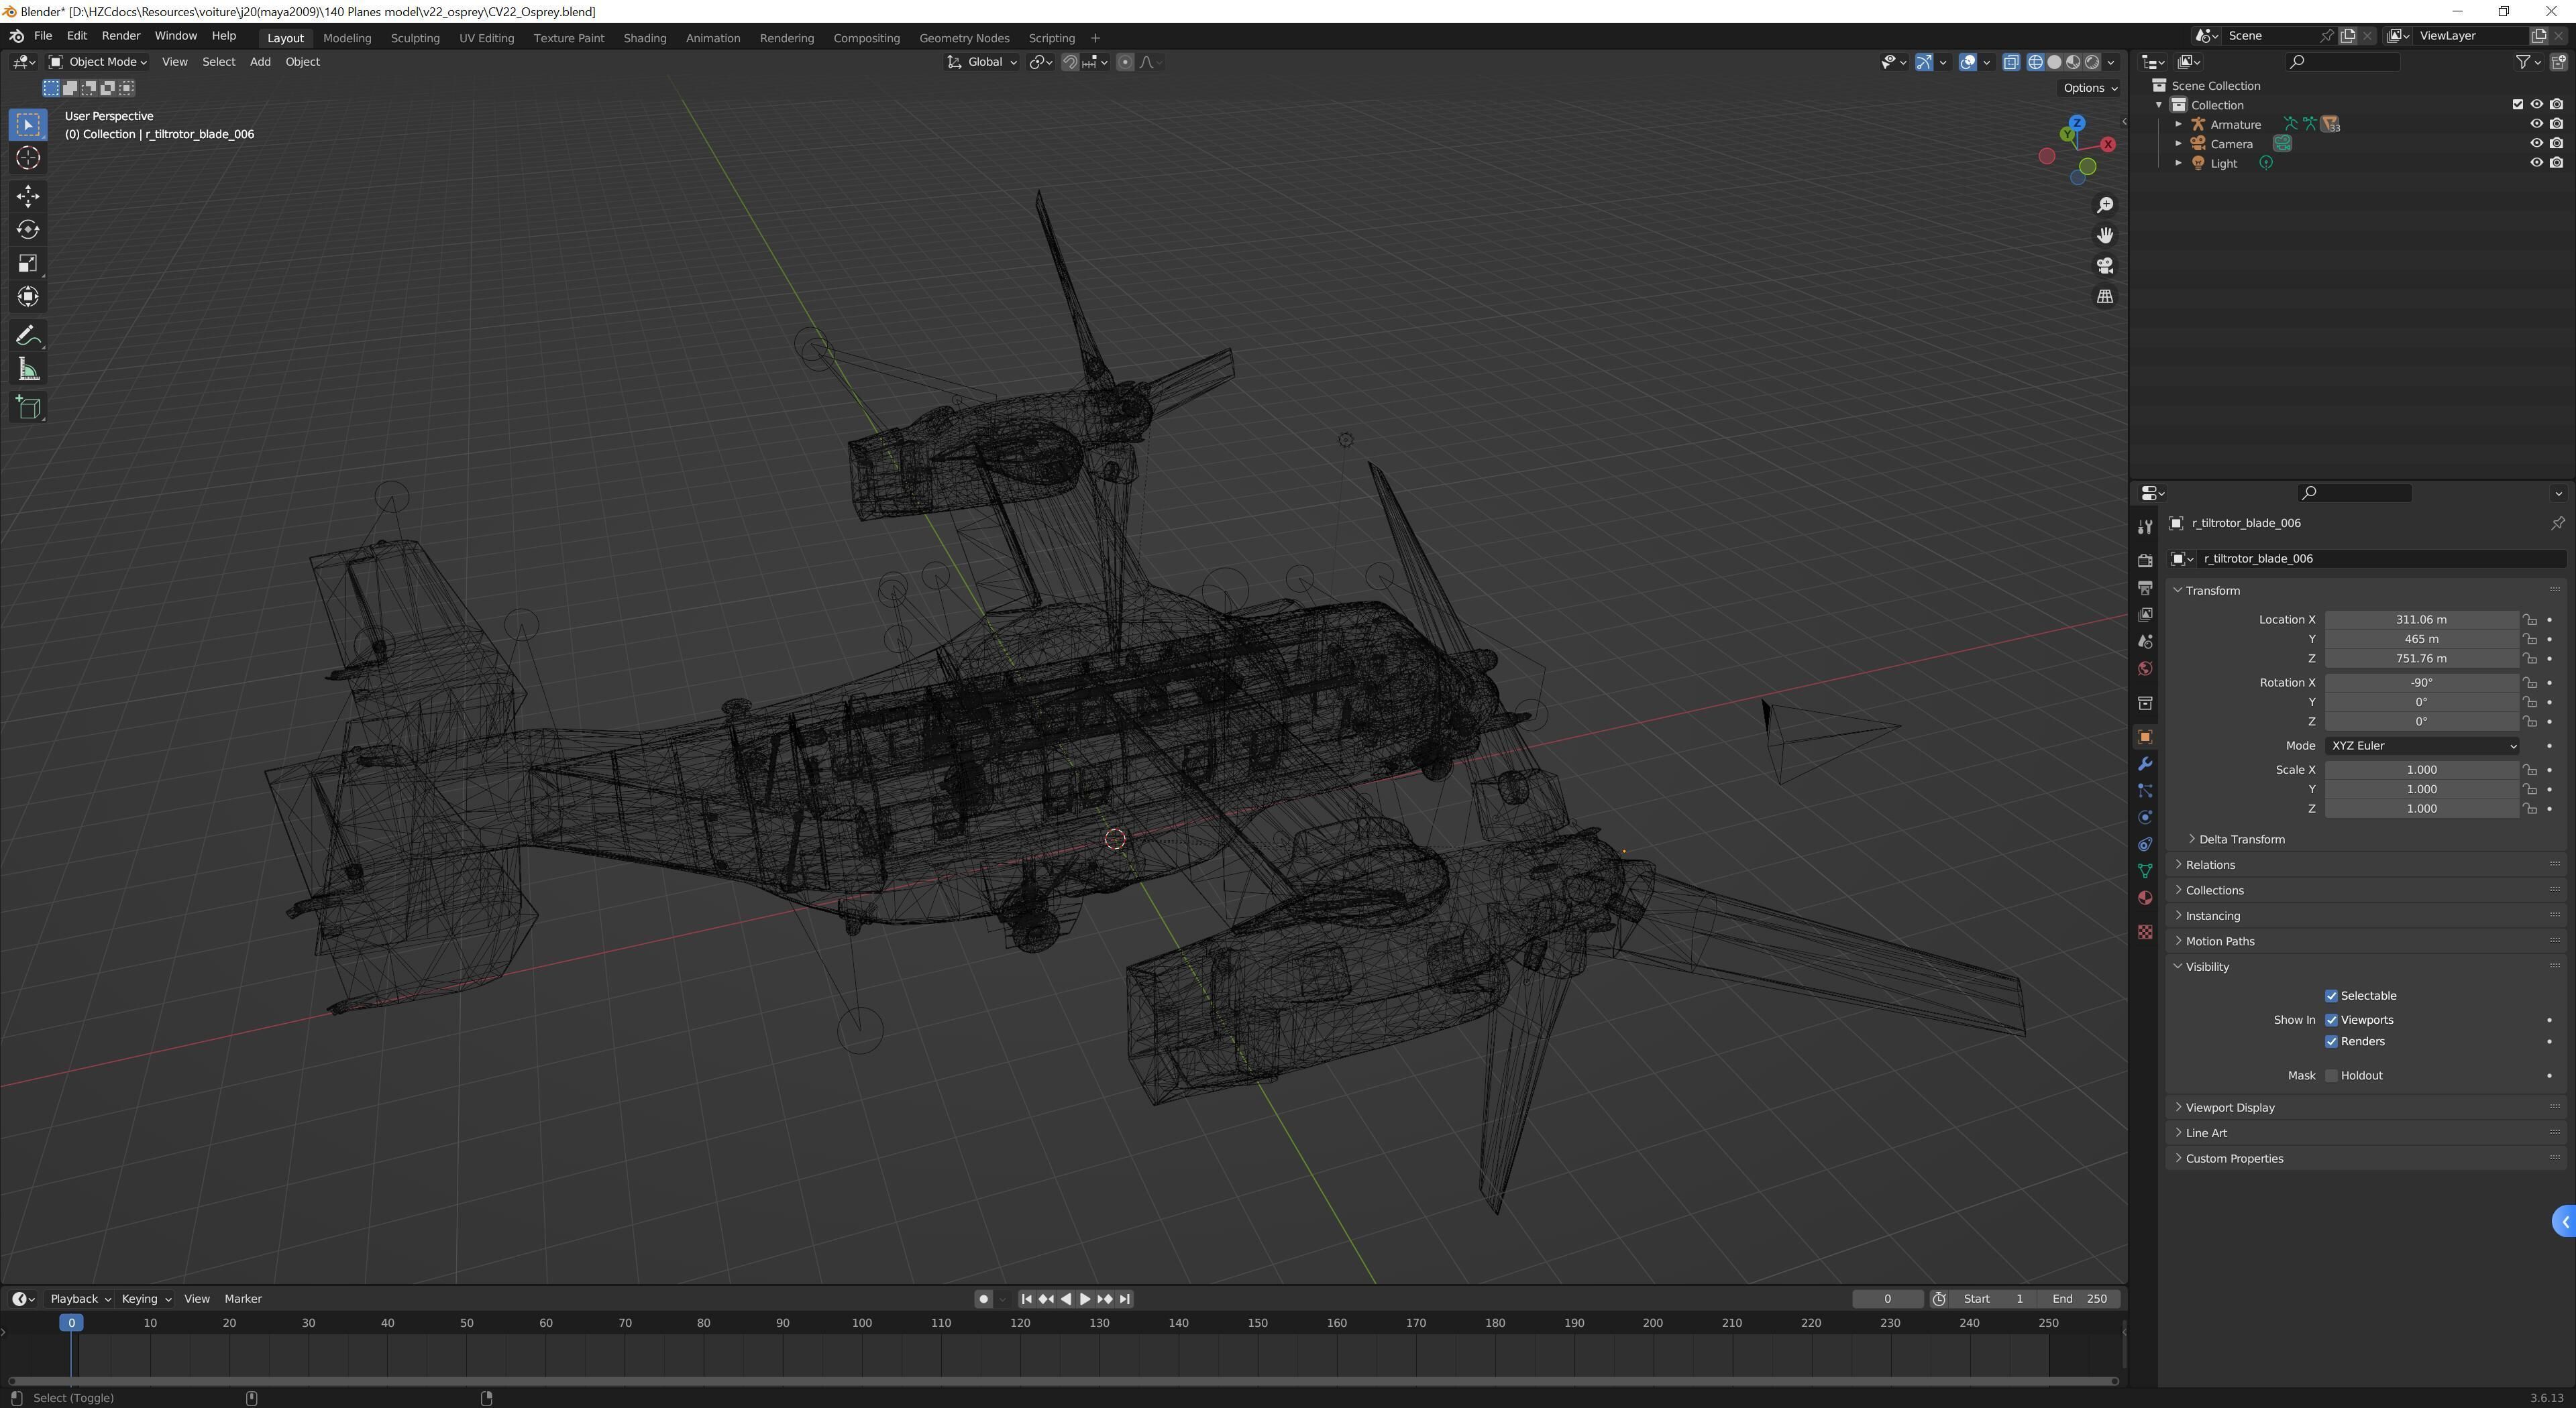
Task: Click frame 100 on timeline ruler
Action: (862, 1323)
